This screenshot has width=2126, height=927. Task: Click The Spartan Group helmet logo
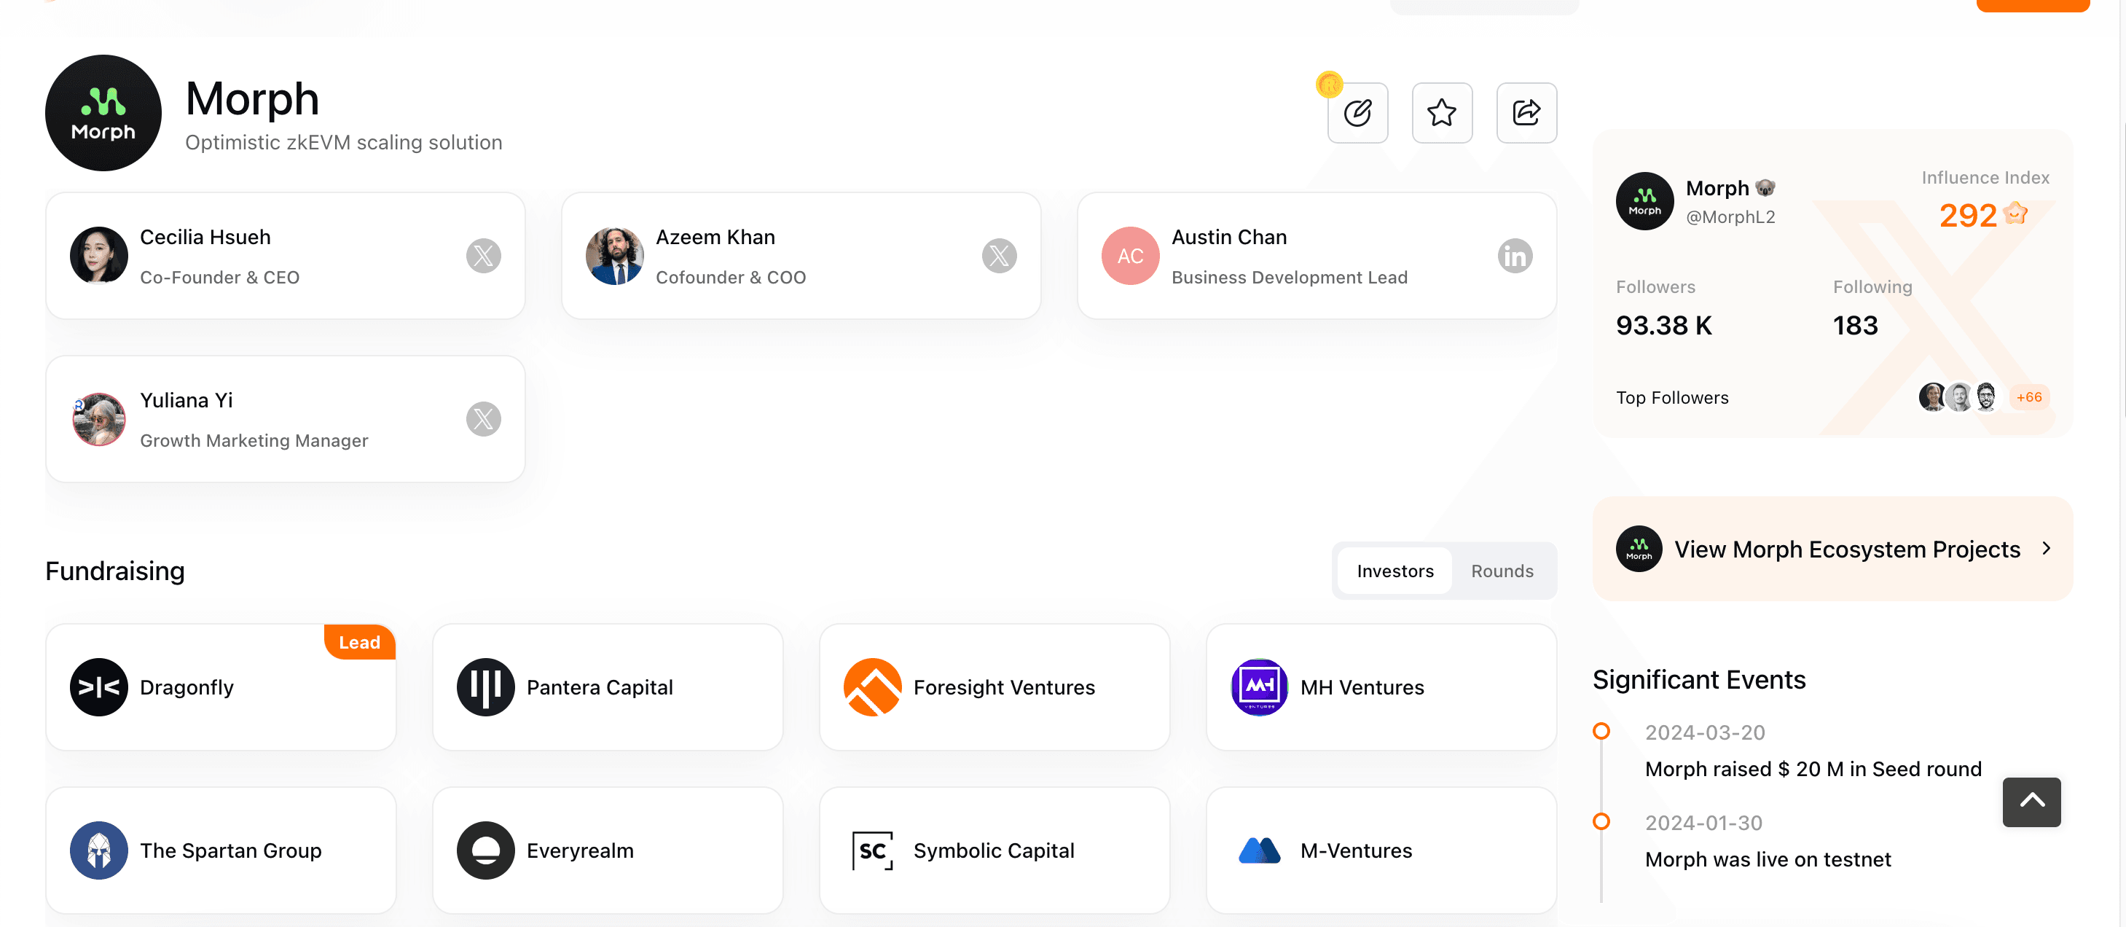pyautogui.click(x=99, y=851)
